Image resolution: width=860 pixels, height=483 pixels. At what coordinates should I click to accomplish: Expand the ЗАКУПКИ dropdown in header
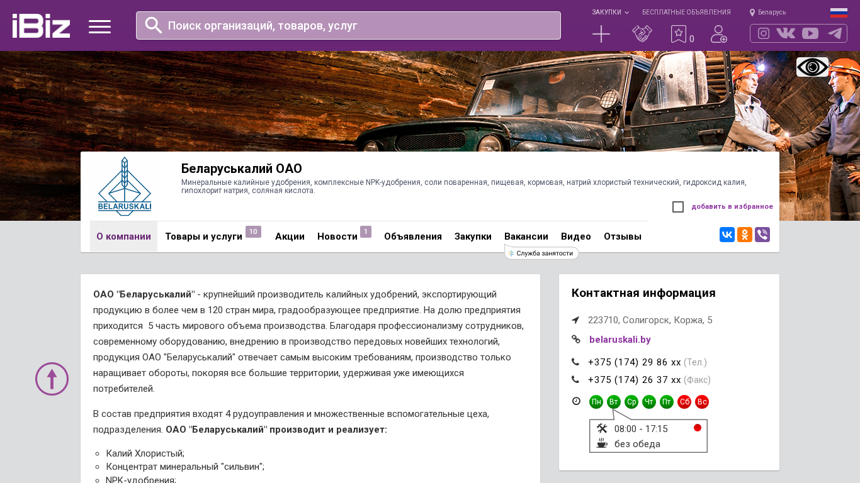point(610,12)
